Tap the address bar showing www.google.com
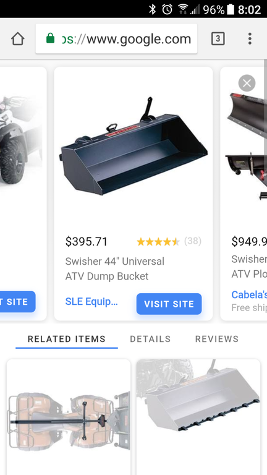The height and width of the screenshot is (475, 267). point(116,39)
